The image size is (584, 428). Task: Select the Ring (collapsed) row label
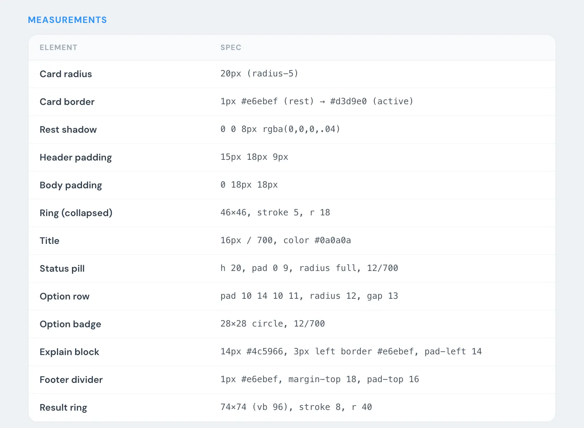(x=76, y=213)
